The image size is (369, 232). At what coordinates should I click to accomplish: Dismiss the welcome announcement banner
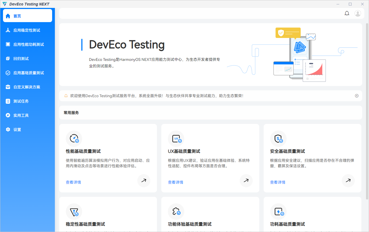pyautogui.click(x=357, y=96)
